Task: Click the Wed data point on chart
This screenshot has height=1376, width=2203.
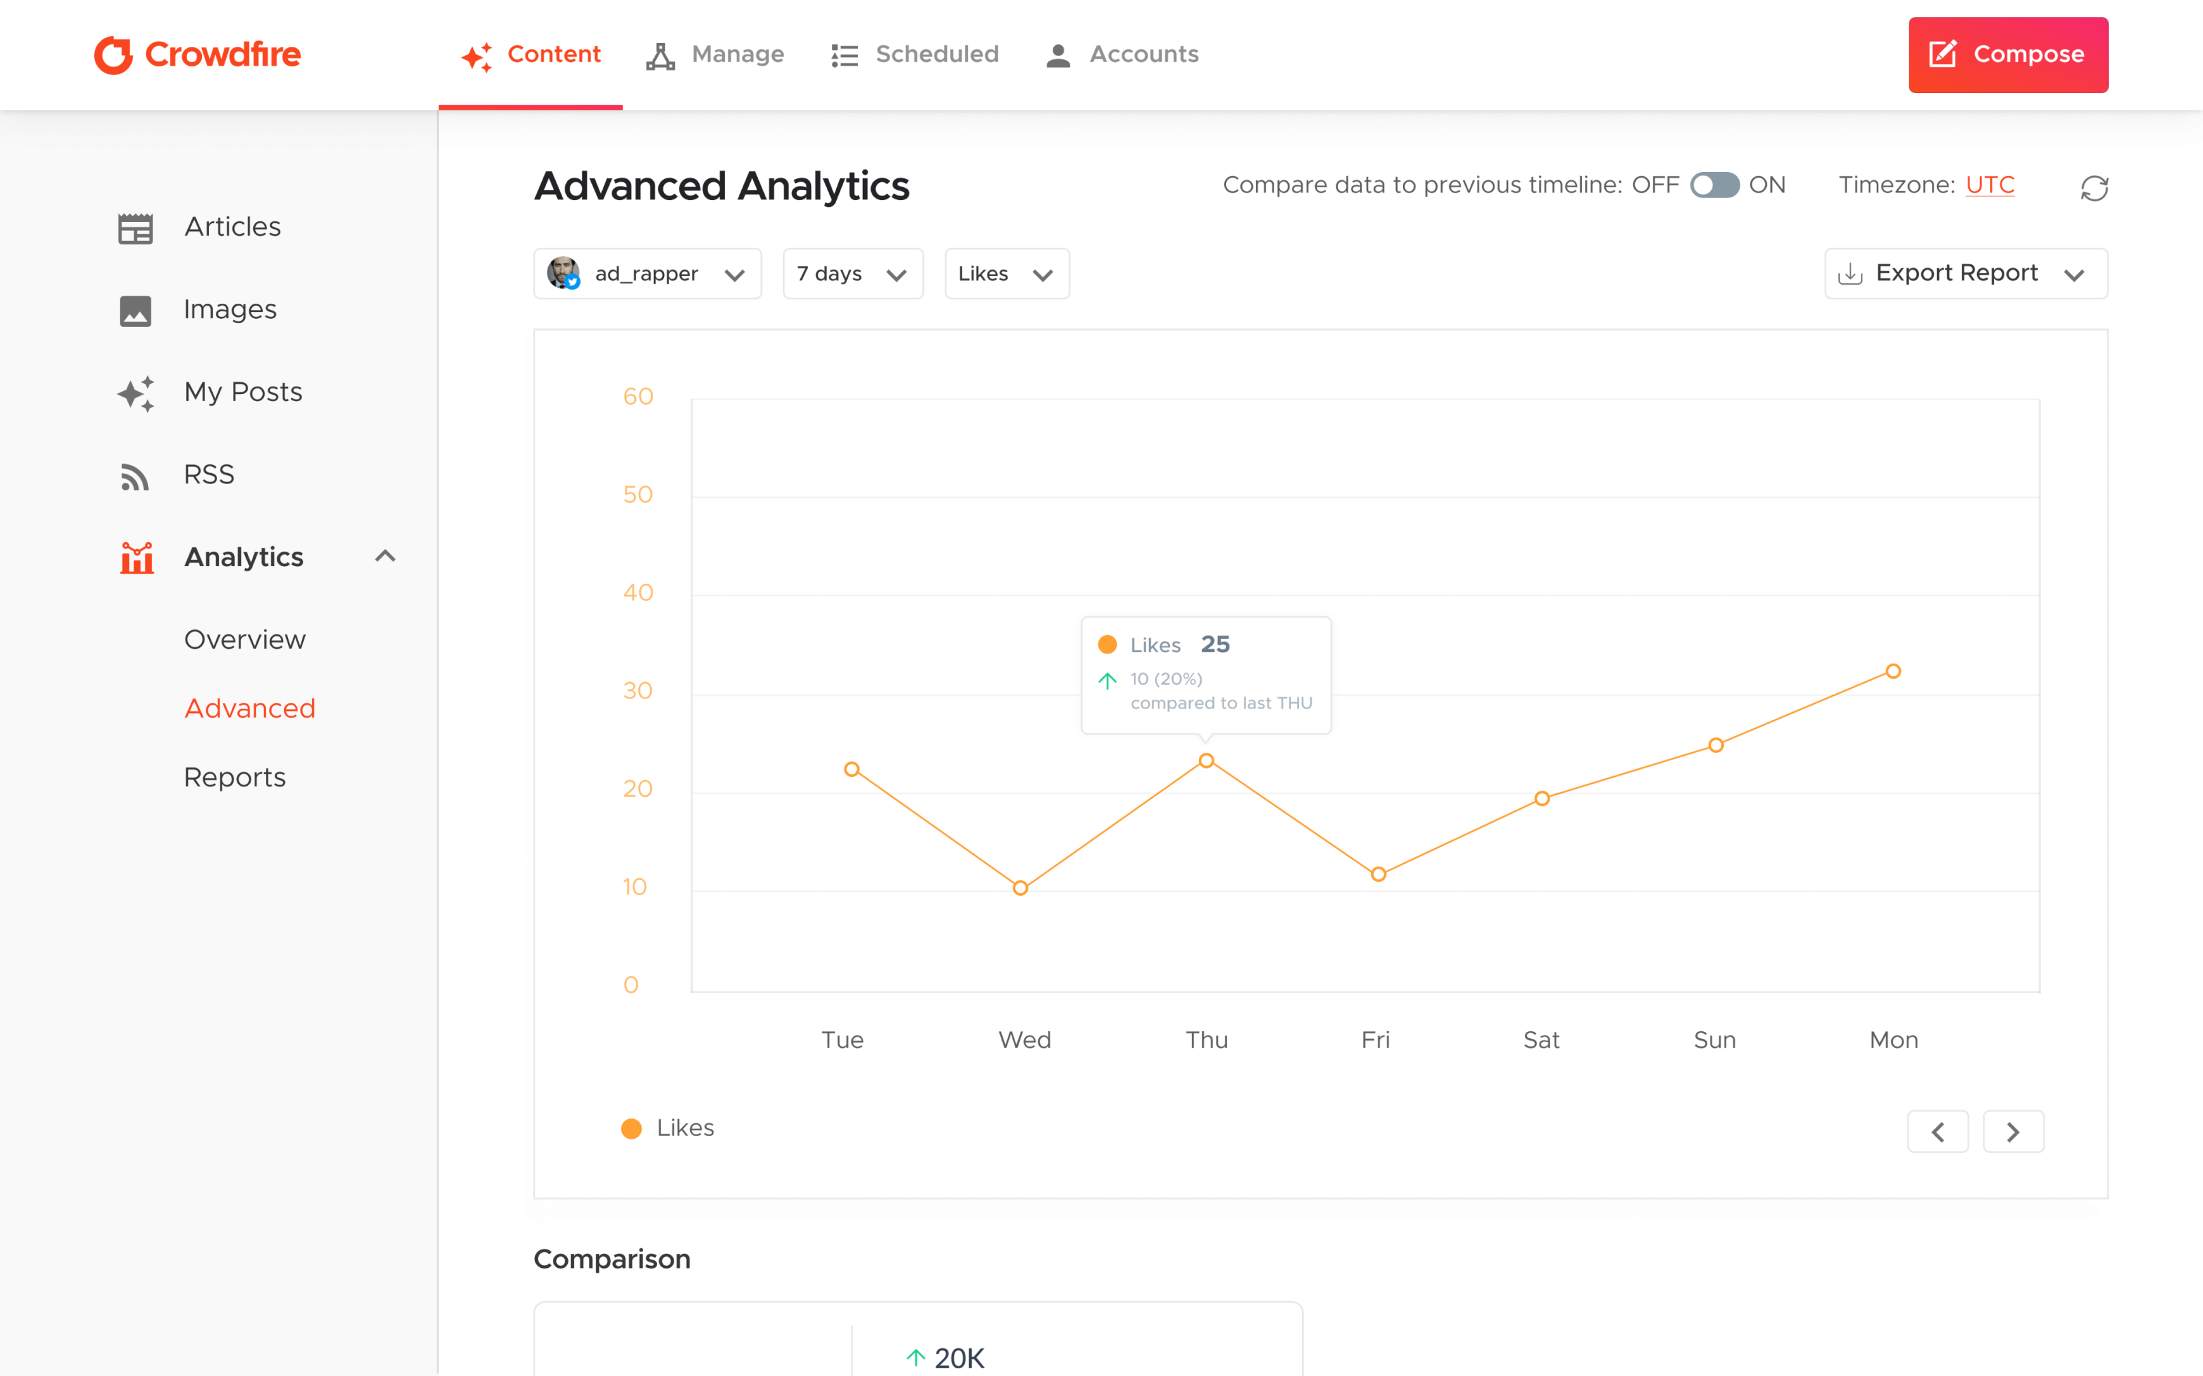Action: [1020, 888]
